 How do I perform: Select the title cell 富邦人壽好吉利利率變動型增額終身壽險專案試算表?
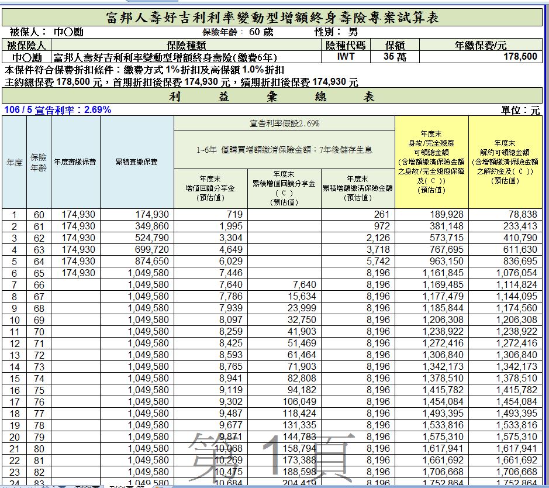[x=272, y=17]
